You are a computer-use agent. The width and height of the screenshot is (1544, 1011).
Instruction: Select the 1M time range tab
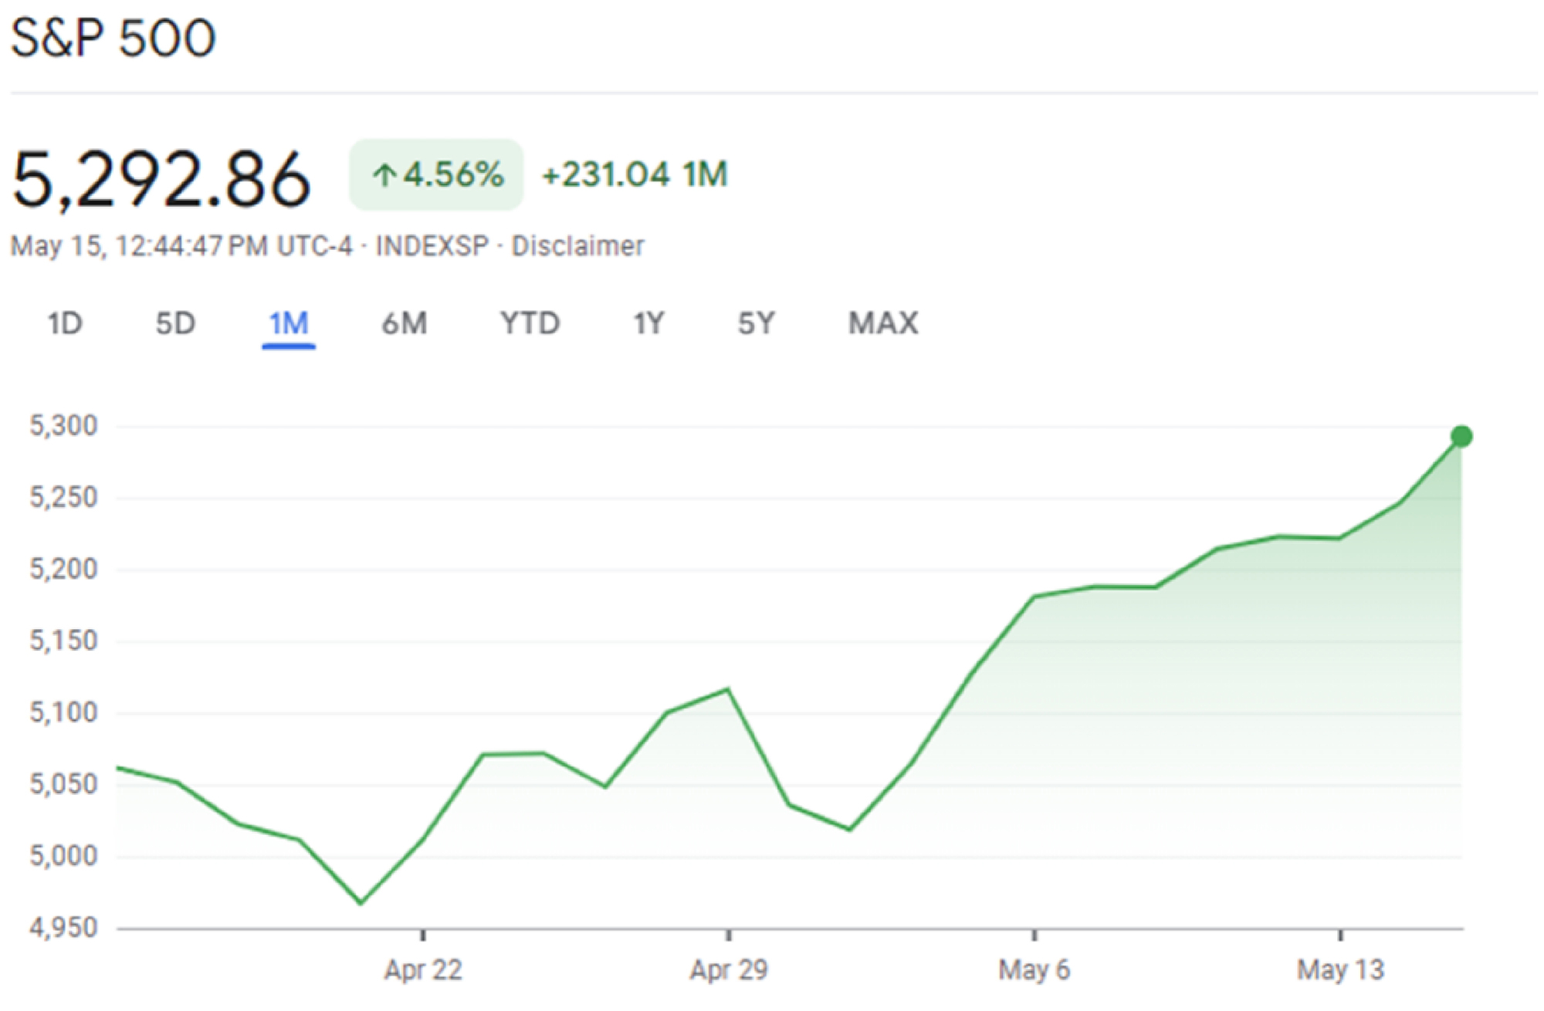289,323
